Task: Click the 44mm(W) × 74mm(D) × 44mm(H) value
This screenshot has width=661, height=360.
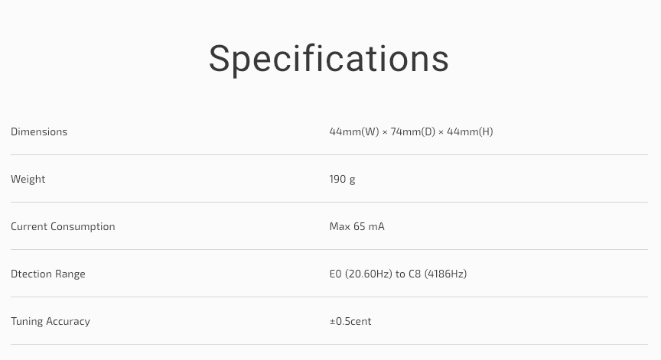Action: (411, 131)
